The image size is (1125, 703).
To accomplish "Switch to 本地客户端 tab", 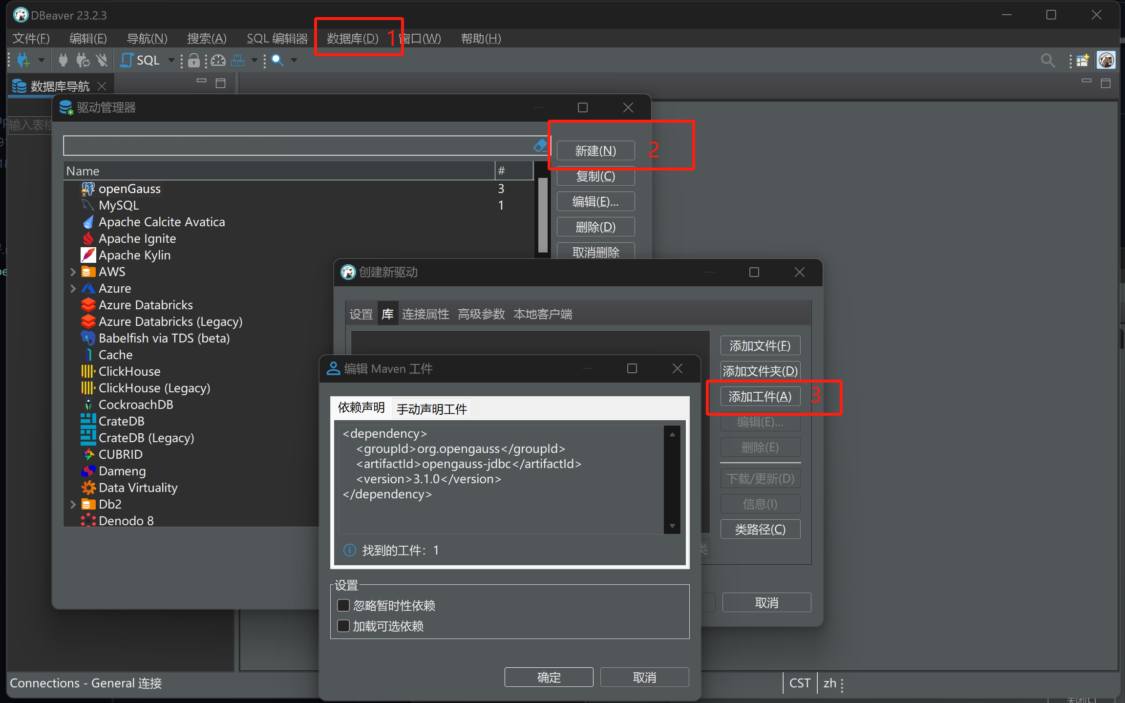I will tap(543, 314).
